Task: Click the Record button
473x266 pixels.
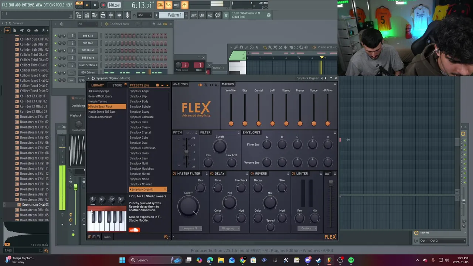Action: [103, 5]
